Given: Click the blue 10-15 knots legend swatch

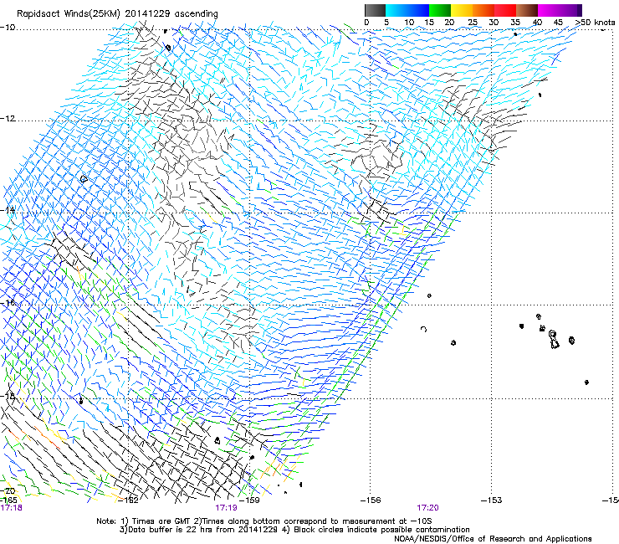Looking at the screenshot, I should pyautogui.click(x=418, y=10).
